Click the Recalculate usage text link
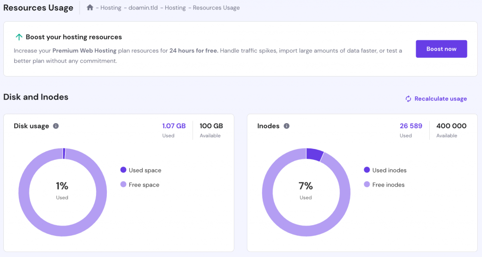Image resolution: width=482 pixels, height=257 pixels. click(x=441, y=99)
